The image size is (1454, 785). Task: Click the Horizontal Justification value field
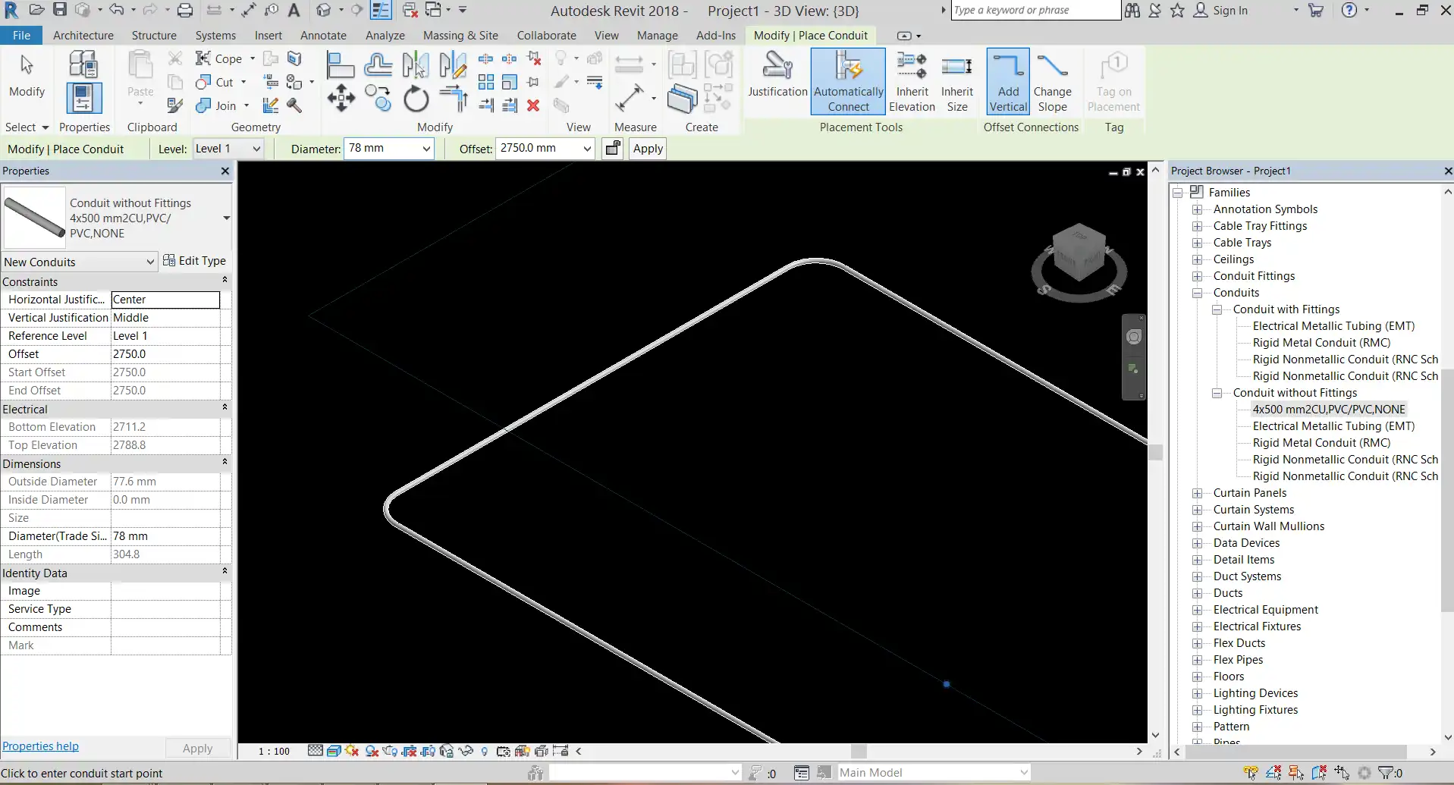click(165, 300)
